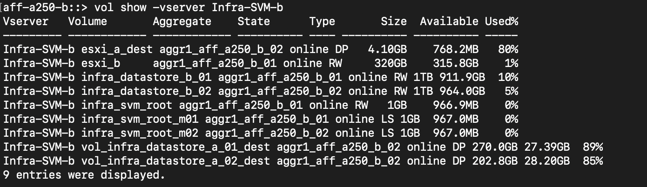Click the Available column header
Screen dimensions: 647x187
(449, 21)
